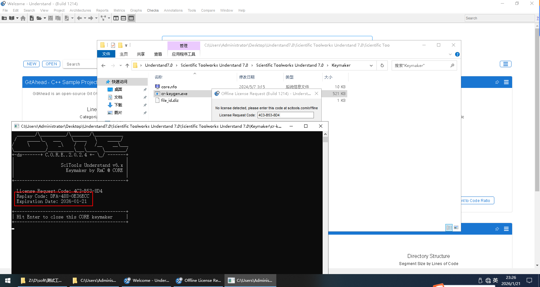
Task: Toggle the side-by-side split layout
Action: 116,18
